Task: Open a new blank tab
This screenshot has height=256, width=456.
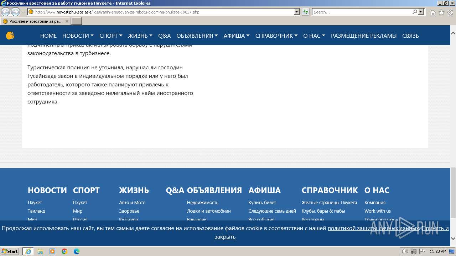Action: pos(77,21)
